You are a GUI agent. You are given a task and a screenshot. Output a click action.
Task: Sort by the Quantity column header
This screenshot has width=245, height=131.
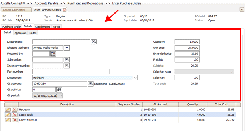pyautogui.click(x=193, y=104)
